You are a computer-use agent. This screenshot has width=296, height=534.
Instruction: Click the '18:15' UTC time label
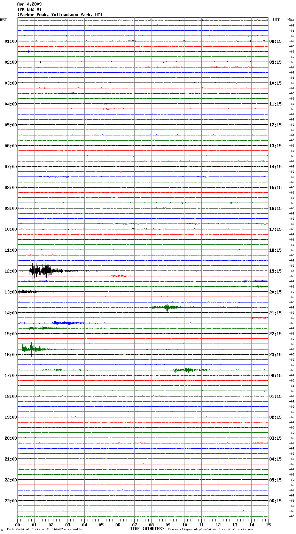pos(275,250)
